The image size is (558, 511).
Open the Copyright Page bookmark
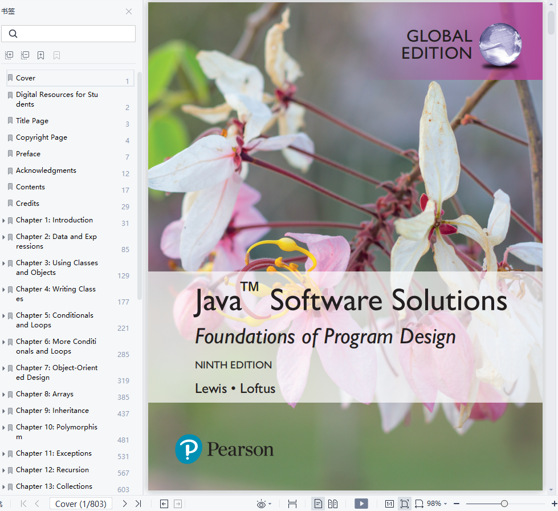tap(70, 137)
